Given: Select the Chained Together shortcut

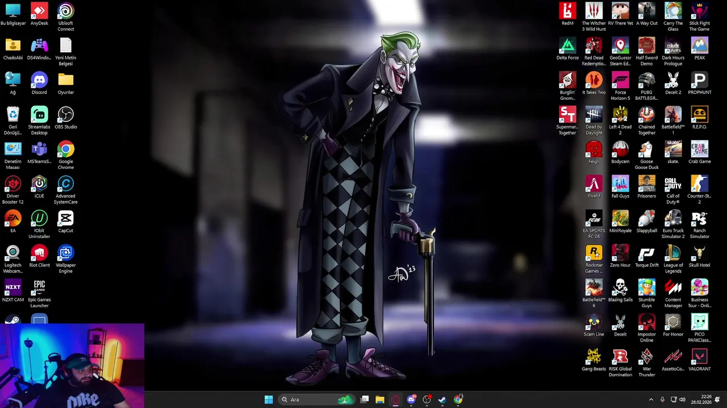Looking at the screenshot, I should pos(646,121).
